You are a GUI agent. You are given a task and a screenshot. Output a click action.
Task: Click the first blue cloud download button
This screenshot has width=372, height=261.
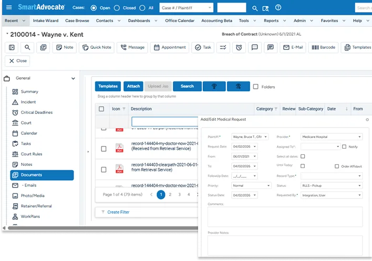(214, 86)
